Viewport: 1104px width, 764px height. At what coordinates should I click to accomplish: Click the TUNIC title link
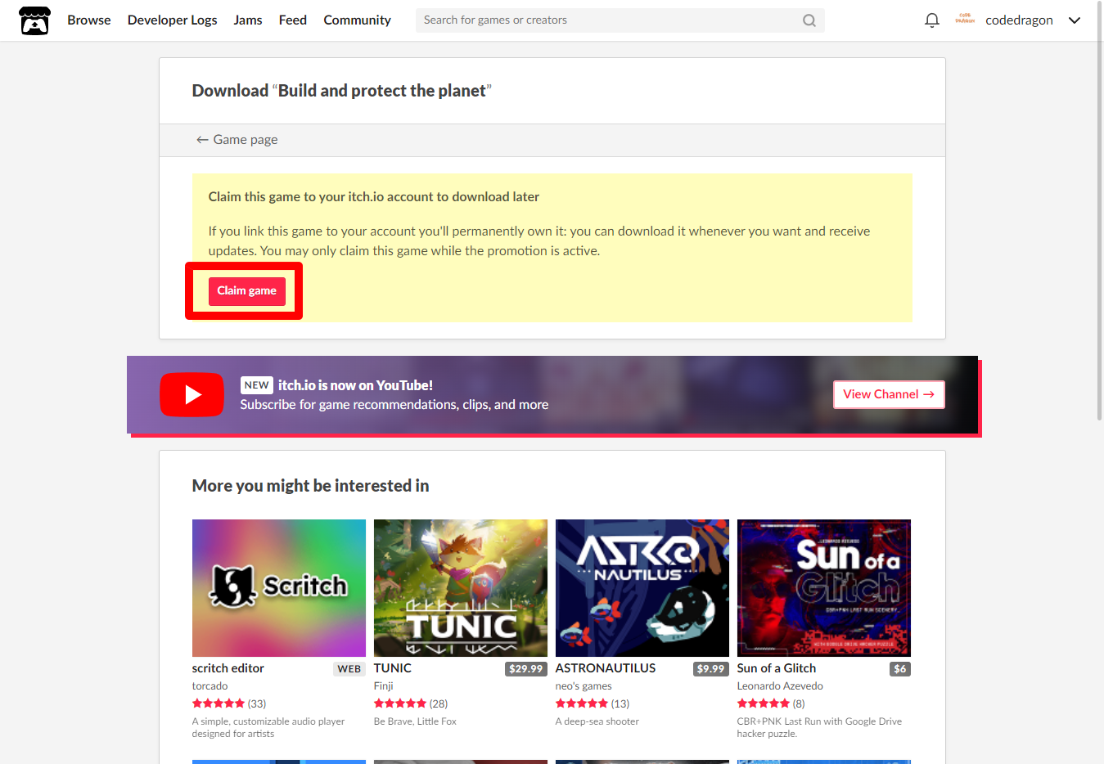pyautogui.click(x=393, y=668)
